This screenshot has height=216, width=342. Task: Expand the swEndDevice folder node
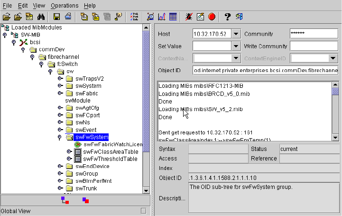(x=60, y=166)
